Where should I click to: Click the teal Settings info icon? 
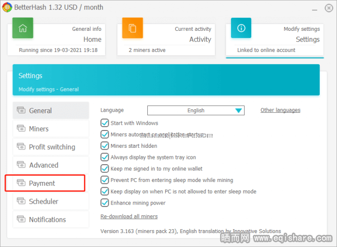pyautogui.click(x=241, y=28)
